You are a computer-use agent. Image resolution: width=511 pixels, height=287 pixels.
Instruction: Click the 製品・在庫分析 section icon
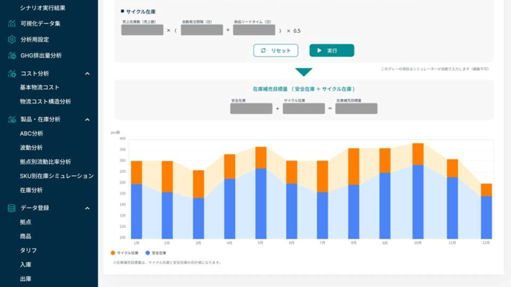coord(11,119)
